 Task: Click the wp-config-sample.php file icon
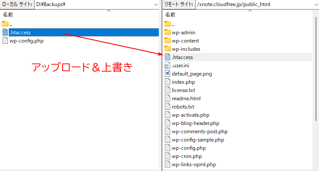pyautogui.click(x=168, y=140)
